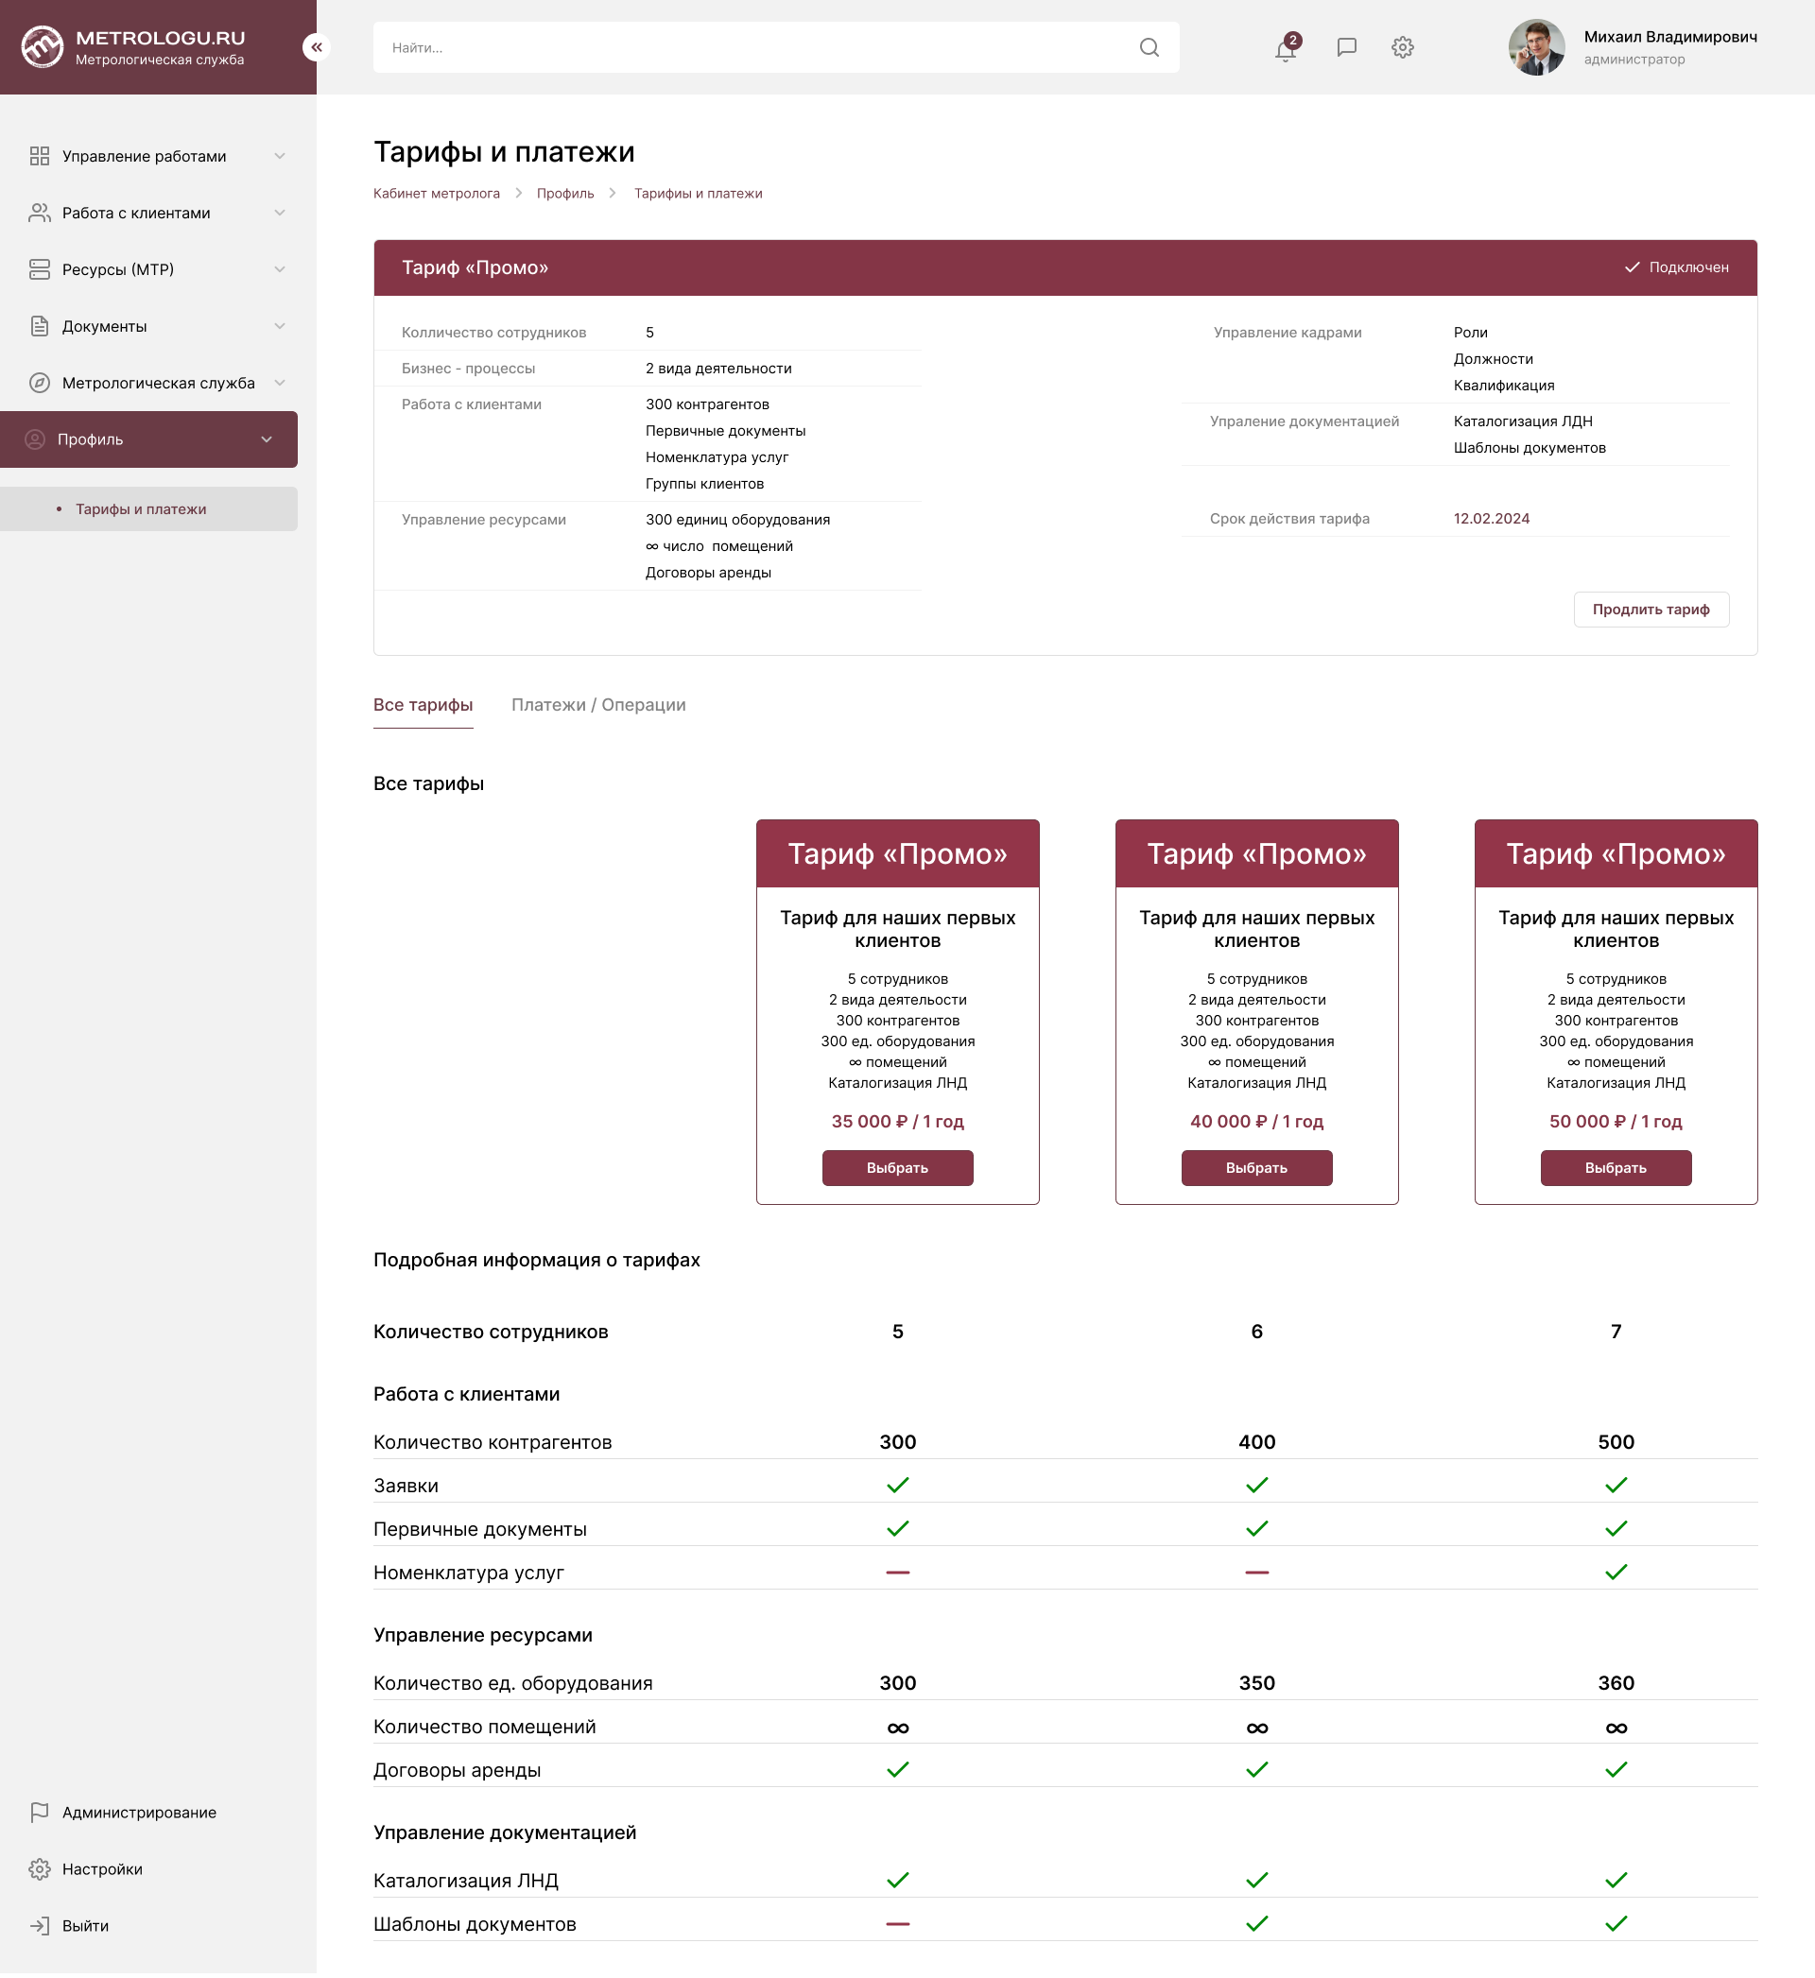Screen dimensions: 1815x1978
Task: Collapse sidebar with double-chevron button
Action: click(x=317, y=47)
